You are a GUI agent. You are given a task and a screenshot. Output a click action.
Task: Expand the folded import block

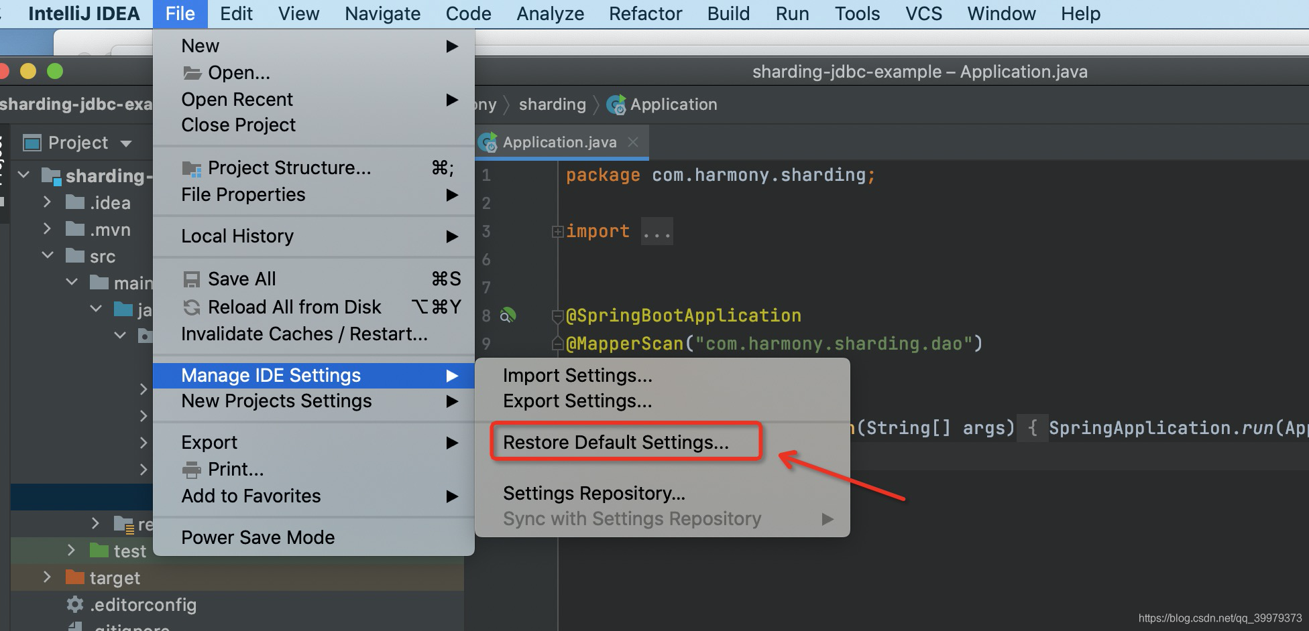[x=557, y=232]
